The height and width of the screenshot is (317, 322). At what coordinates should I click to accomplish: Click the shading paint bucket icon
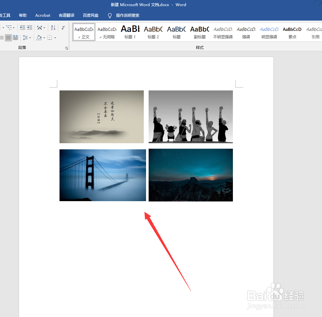39,38
